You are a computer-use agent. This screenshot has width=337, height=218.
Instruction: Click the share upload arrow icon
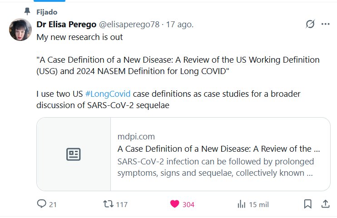325,204
